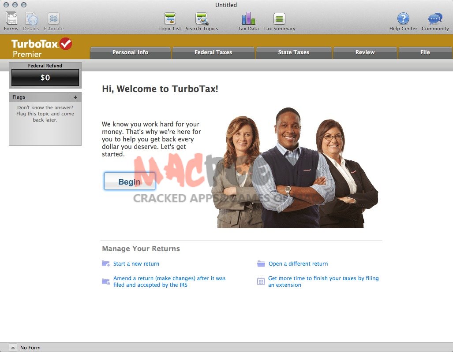Click the Amend a return link
The image size is (453, 352).
click(169, 282)
